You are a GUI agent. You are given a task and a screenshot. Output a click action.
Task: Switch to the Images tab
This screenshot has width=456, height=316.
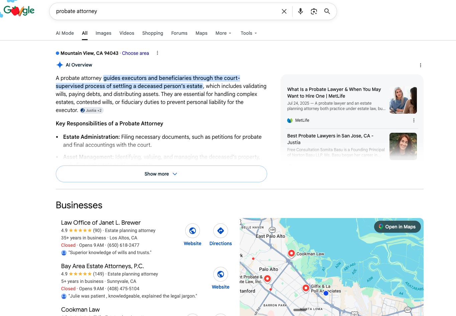tap(103, 33)
